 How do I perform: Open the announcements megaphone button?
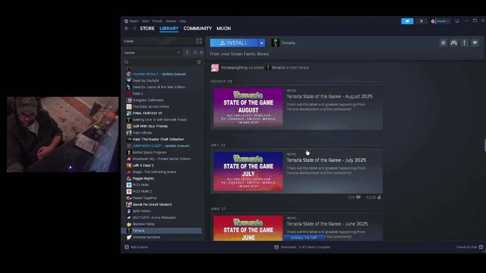[407, 21]
